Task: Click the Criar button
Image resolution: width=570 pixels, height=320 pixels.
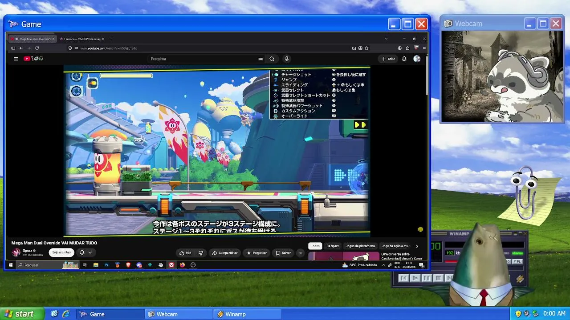Action: [x=388, y=59]
